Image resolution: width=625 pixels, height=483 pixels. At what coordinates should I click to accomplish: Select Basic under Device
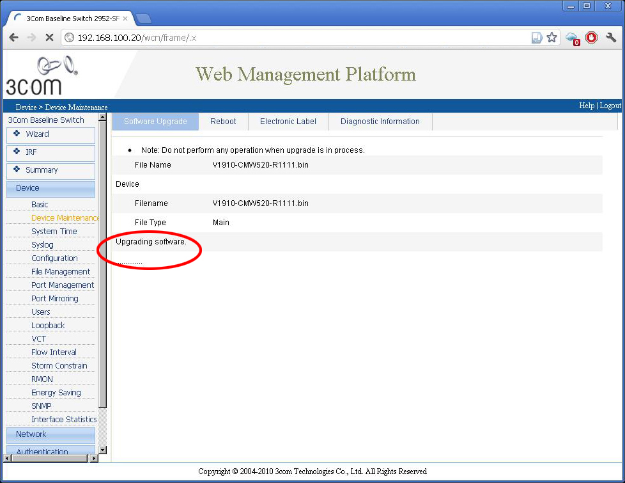pyautogui.click(x=40, y=204)
